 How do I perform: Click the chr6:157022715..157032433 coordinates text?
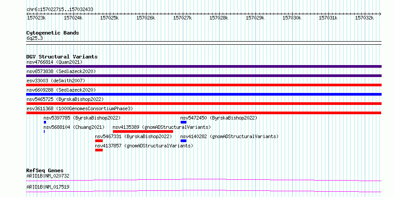click(60, 10)
